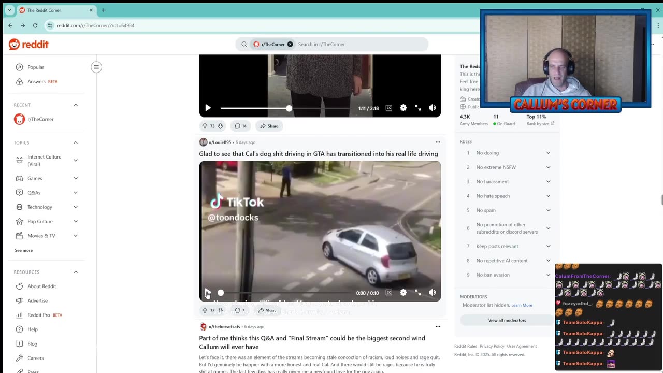Toggle captions on the top video
663x373 pixels.
pyautogui.click(x=388, y=108)
